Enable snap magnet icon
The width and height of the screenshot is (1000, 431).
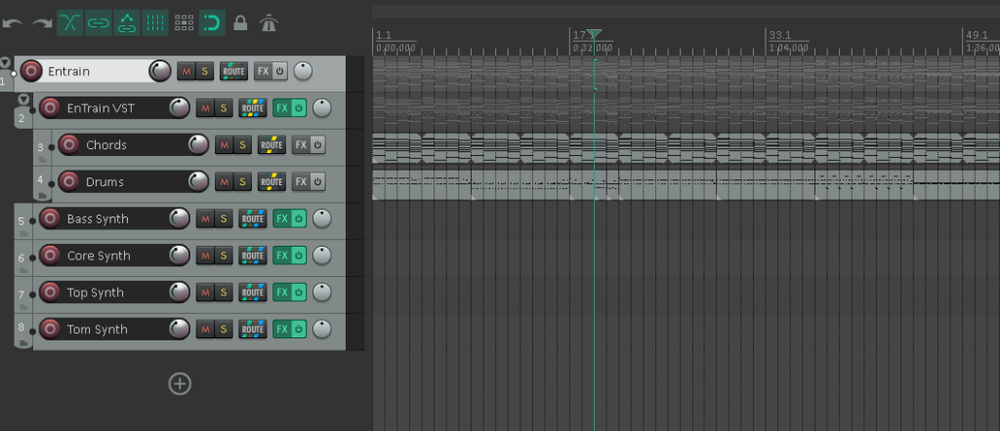(x=212, y=21)
